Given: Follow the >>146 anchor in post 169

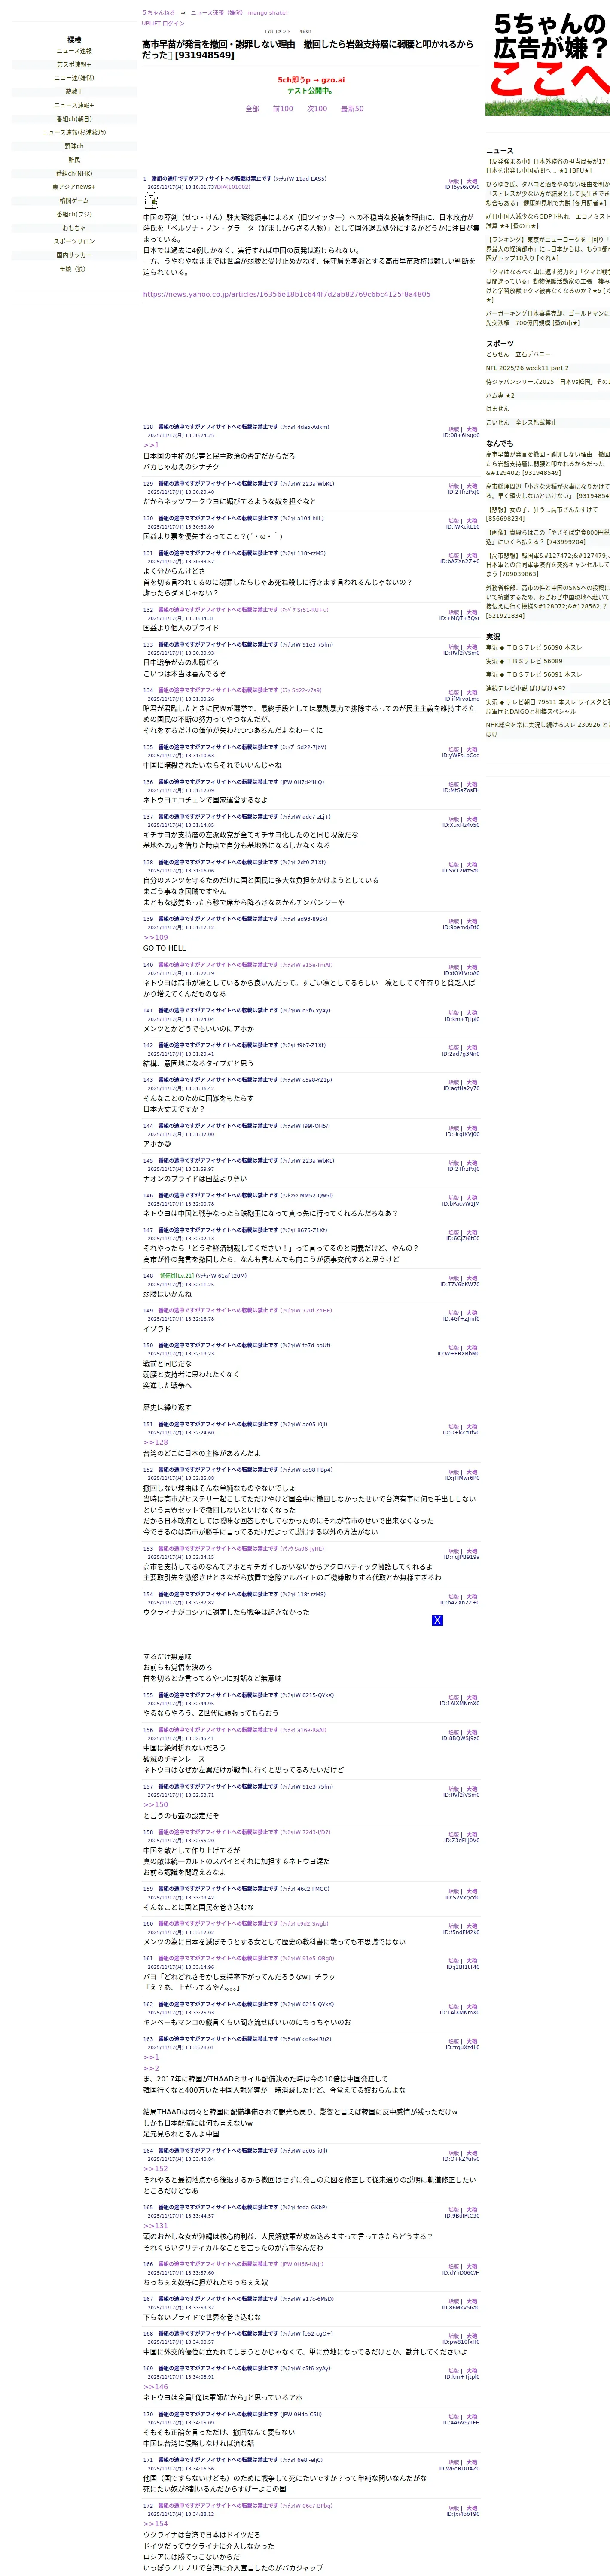Looking at the screenshot, I should coord(156,2387).
